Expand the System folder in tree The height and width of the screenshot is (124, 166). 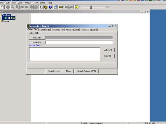tap(1, 21)
